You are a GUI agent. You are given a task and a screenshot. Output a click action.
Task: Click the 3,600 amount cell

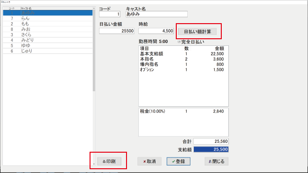pos(218,59)
